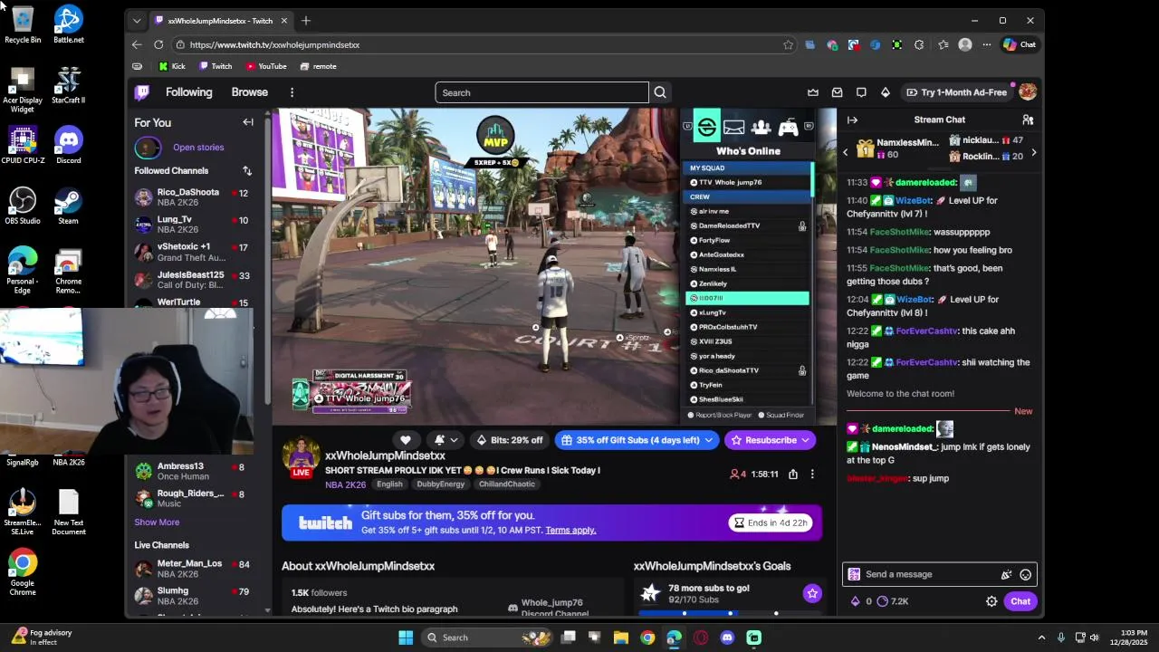Favorite this page with star icon
The image size is (1159, 652).
(788, 44)
